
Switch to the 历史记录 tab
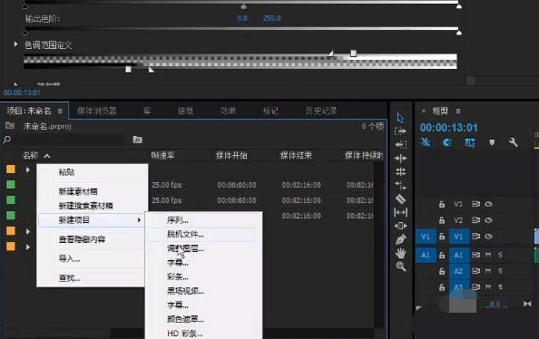321,111
